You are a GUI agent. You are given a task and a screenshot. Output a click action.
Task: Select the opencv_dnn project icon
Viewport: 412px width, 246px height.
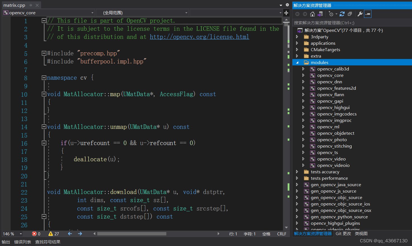point(313,82)
